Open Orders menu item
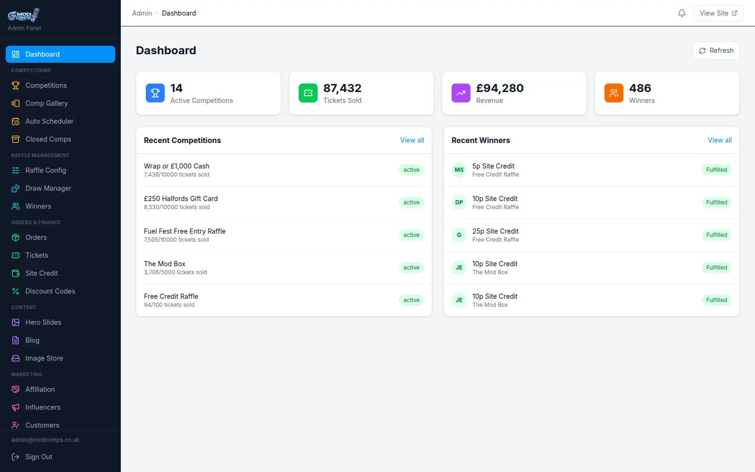Viewport: 755px width, 472px height. (60, 237)
